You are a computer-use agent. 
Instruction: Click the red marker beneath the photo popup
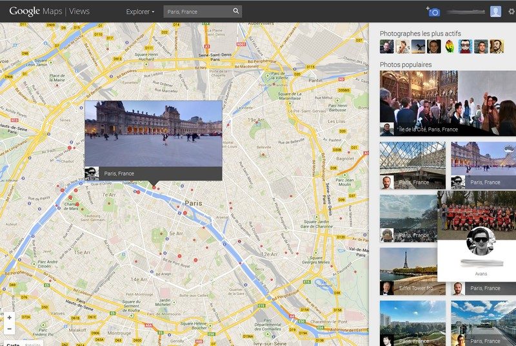click(x=154, y=187)
